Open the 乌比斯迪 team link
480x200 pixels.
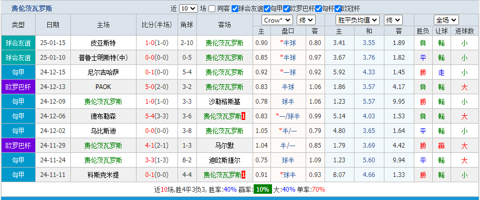point(103,131)
